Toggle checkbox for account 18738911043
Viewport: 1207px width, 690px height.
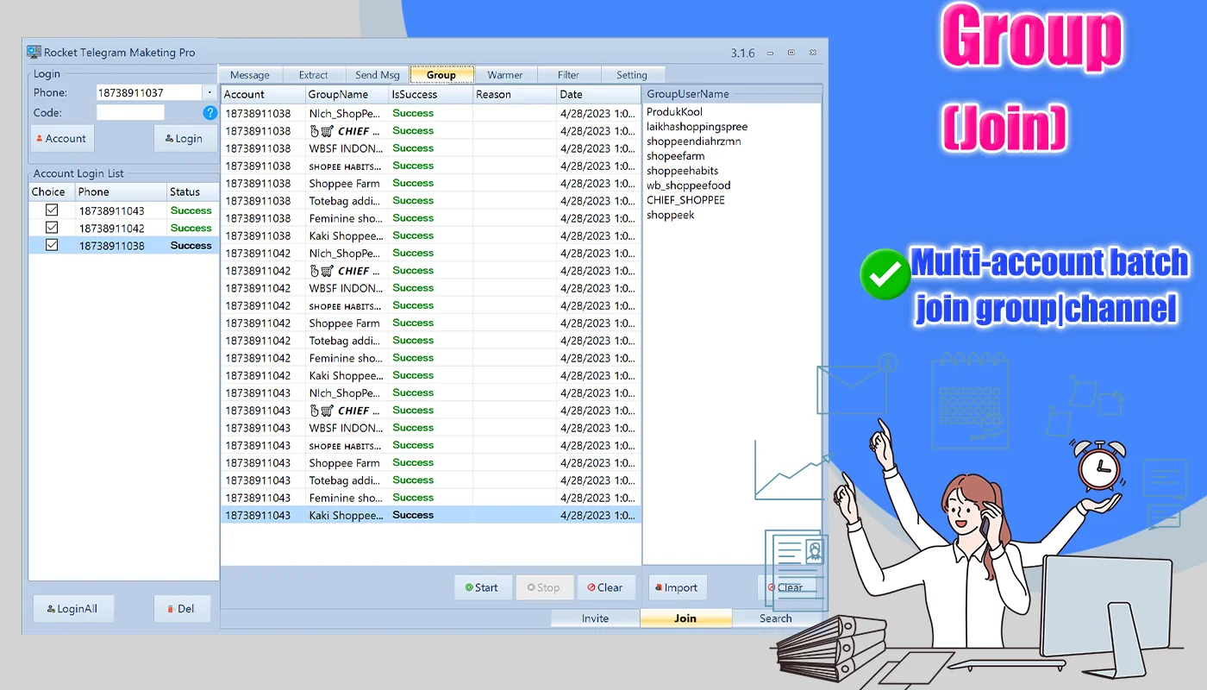pyautogui.click(x=52, y=210)
